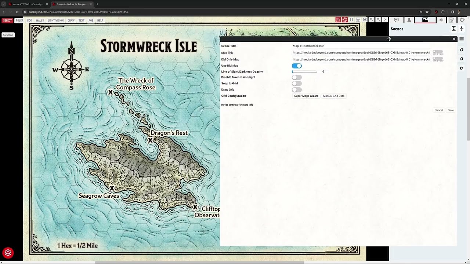This screenshot has height=264, width=470.
Task: Click the horizontal scrollbar at bottom
Action: pyautogui.click(x=199, y=263)
